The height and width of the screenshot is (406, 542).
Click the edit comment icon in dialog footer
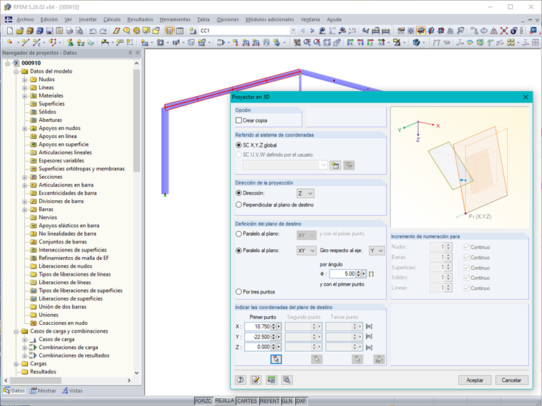pyautogui.click(x=256, y=380)
